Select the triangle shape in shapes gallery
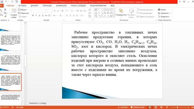The height and width of the screenshot is (109, 194). tap(96, 13)
